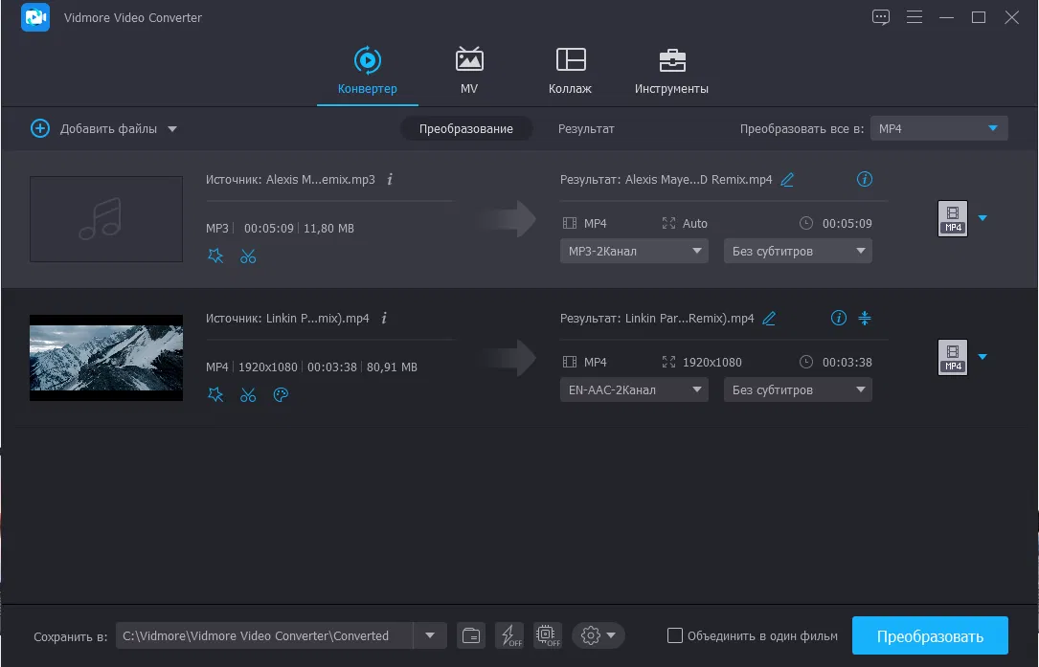Select the Результат sub-tab
1039x667 pixels.
coord(586,128)
